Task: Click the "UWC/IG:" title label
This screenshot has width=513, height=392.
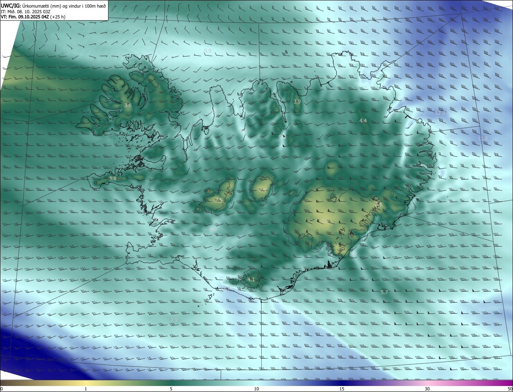Action: point(11,6)
